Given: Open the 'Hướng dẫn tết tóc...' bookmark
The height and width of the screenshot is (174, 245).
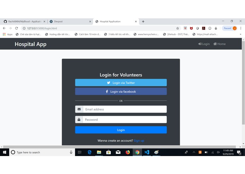Looking at the screenshot, I should 57,34.
